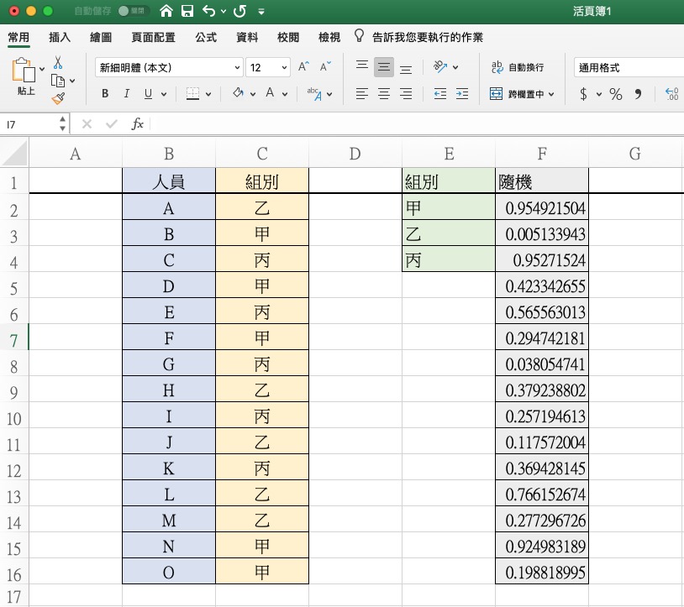Select cell F3 containing 0.005133943

(541, 233)
